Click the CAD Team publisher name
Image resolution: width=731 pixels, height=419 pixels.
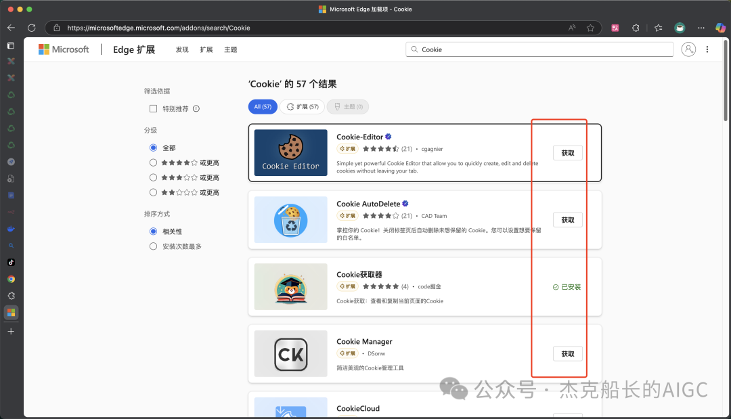(x=434, y=216)
